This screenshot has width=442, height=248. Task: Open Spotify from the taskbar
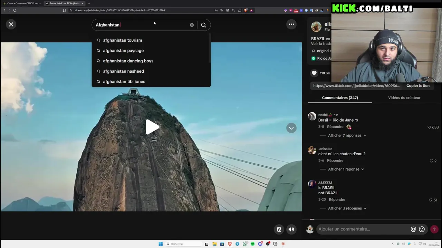[x=252, y=244]
